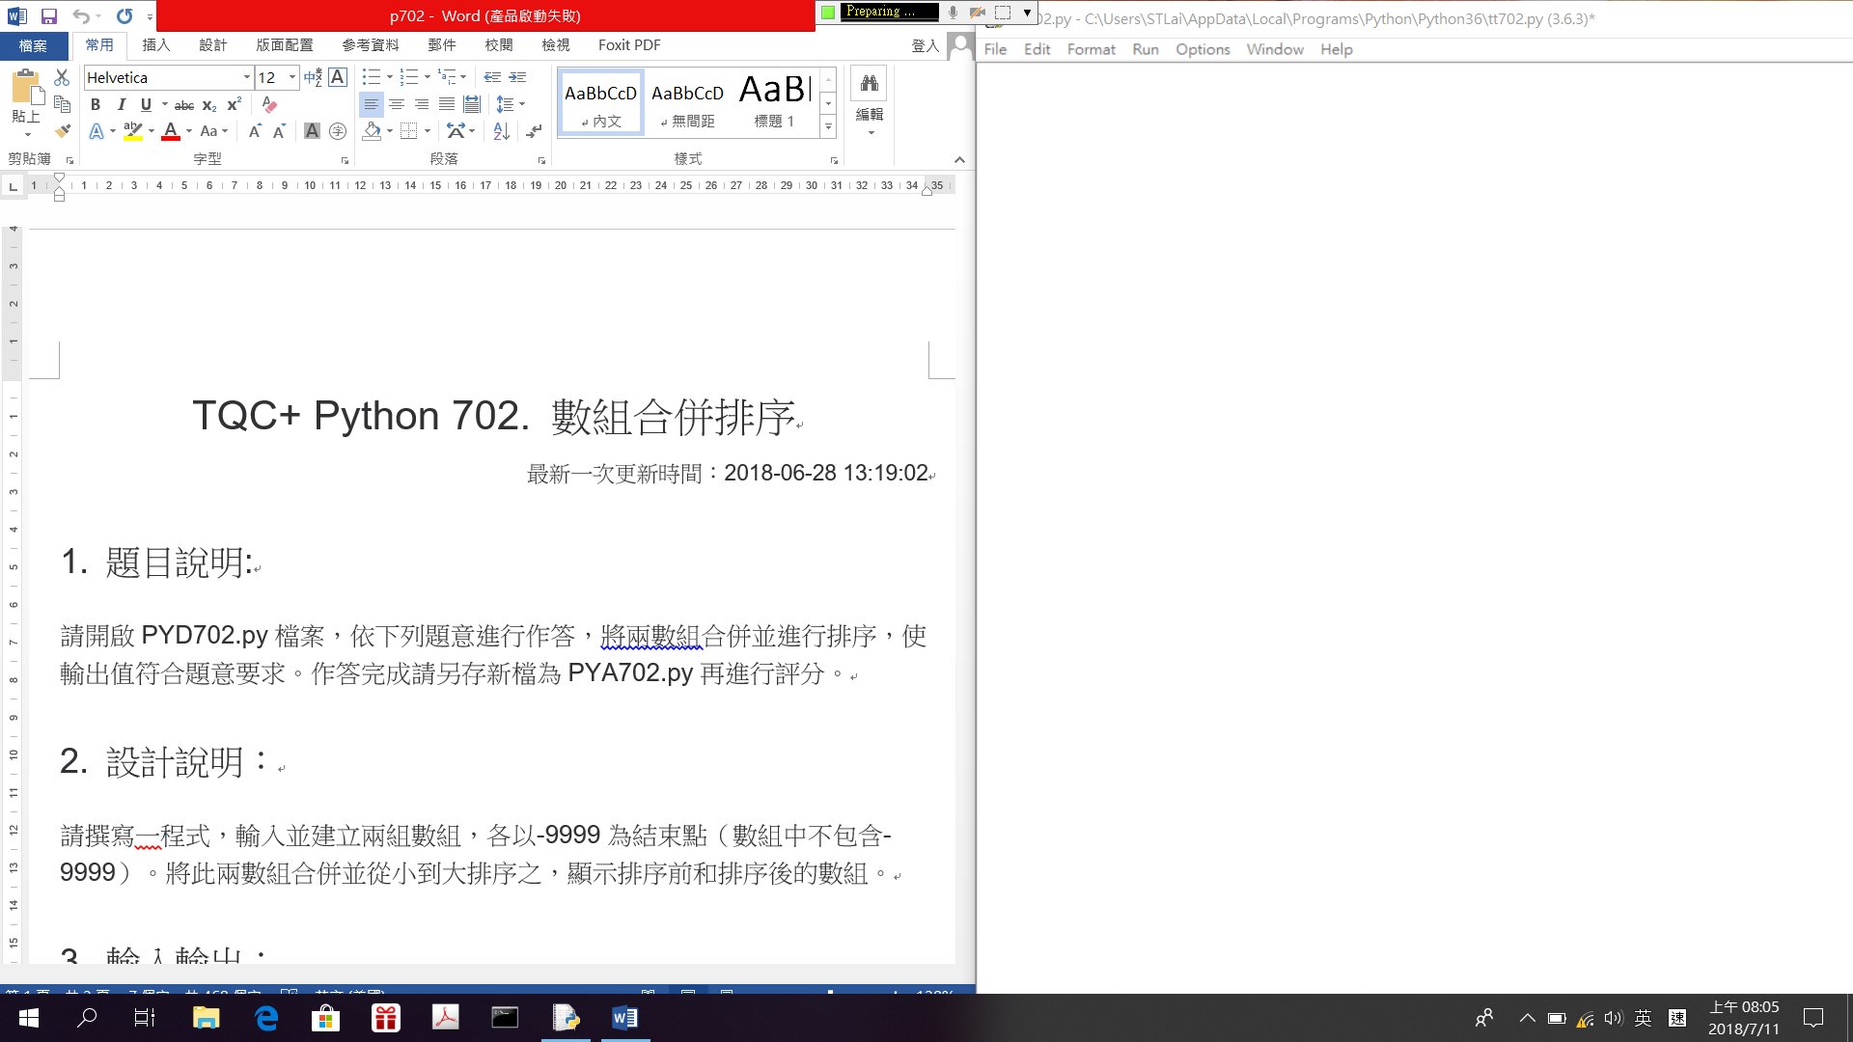This screenshot has width=1853, height=1042.
Task: Expand the Multilevel list dropdown arrow
Action: point(463,77)
